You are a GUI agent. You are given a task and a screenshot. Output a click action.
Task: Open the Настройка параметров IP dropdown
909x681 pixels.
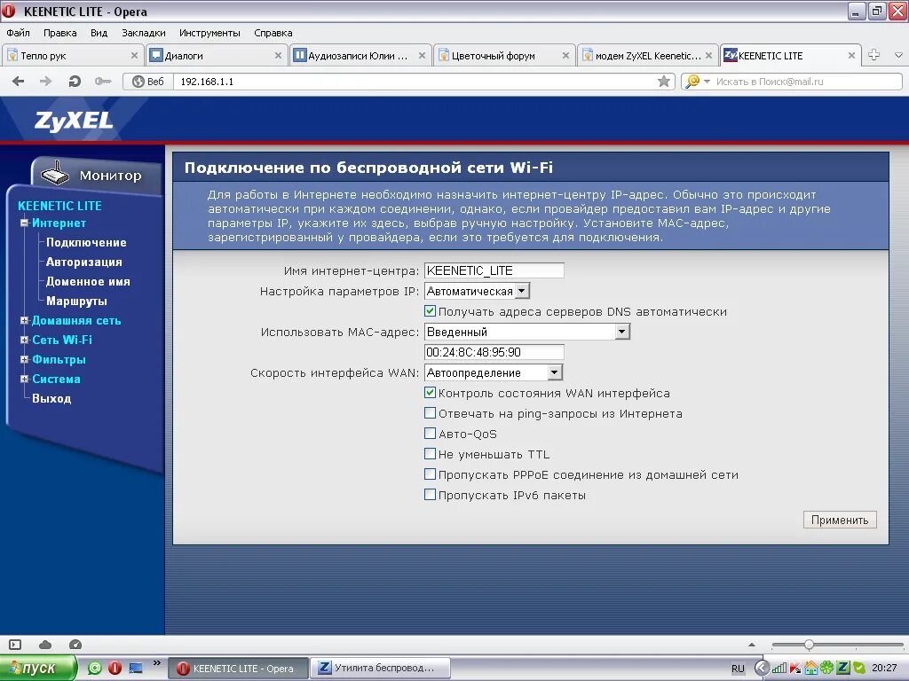tap(477, 291)
